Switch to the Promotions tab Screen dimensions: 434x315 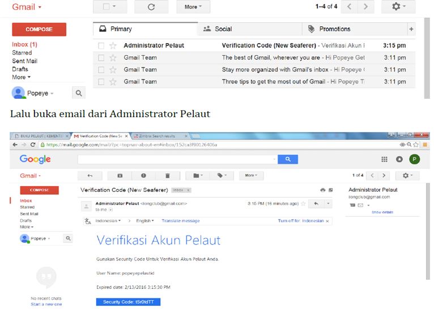coord(334,29)
